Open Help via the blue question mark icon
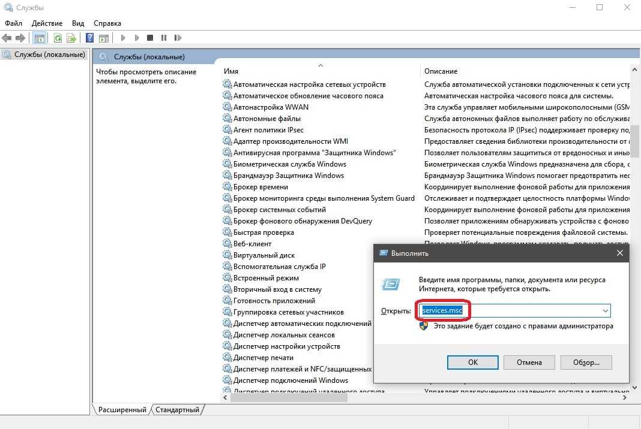 coord(89,38)
